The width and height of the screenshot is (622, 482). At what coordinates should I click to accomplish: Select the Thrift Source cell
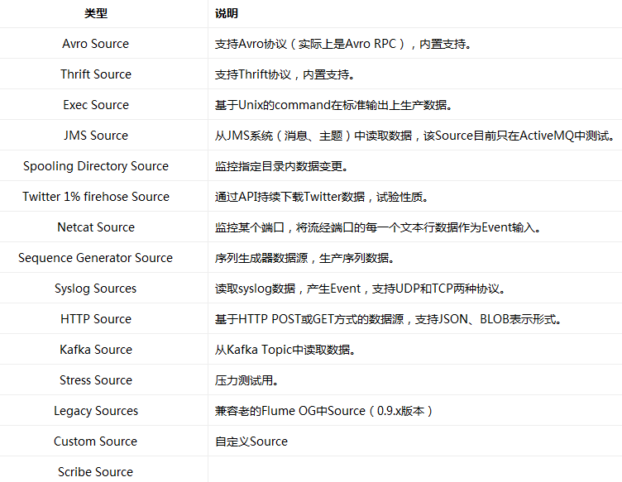[x=96, y=74]
